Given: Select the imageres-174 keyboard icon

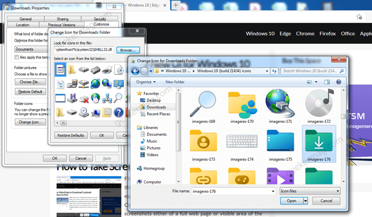Looking at the screenshot, I should click(242, 145).
